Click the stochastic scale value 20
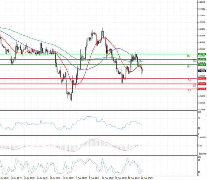207x180 pixels. [199, 172]
